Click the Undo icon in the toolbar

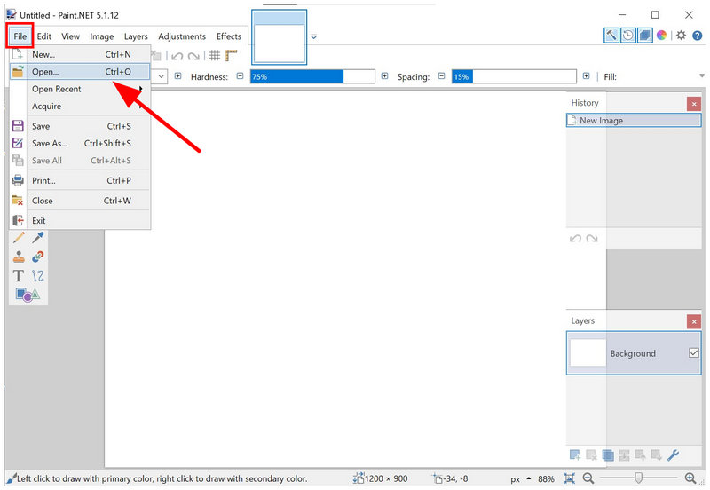click(x=177, y=56)
